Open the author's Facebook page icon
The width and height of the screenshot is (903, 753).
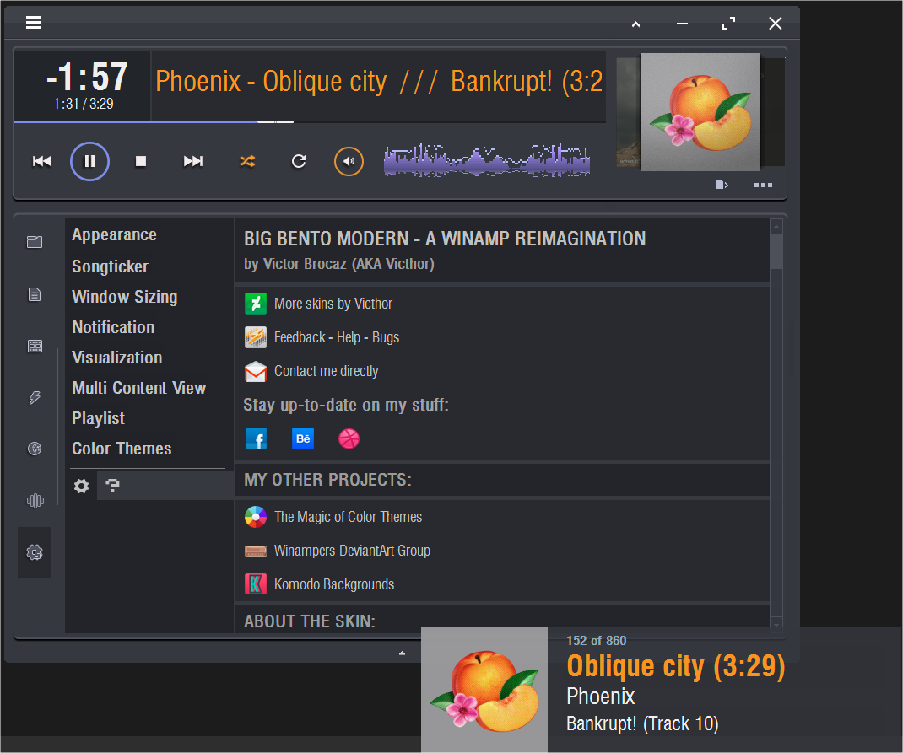(257, 439)
